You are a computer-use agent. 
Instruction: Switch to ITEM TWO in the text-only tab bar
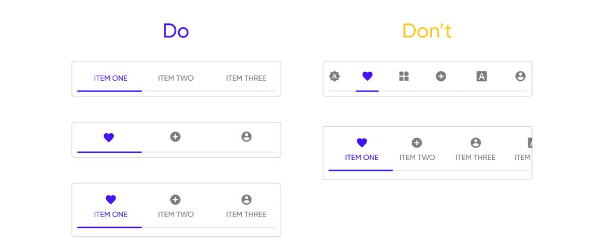point(176,78)
